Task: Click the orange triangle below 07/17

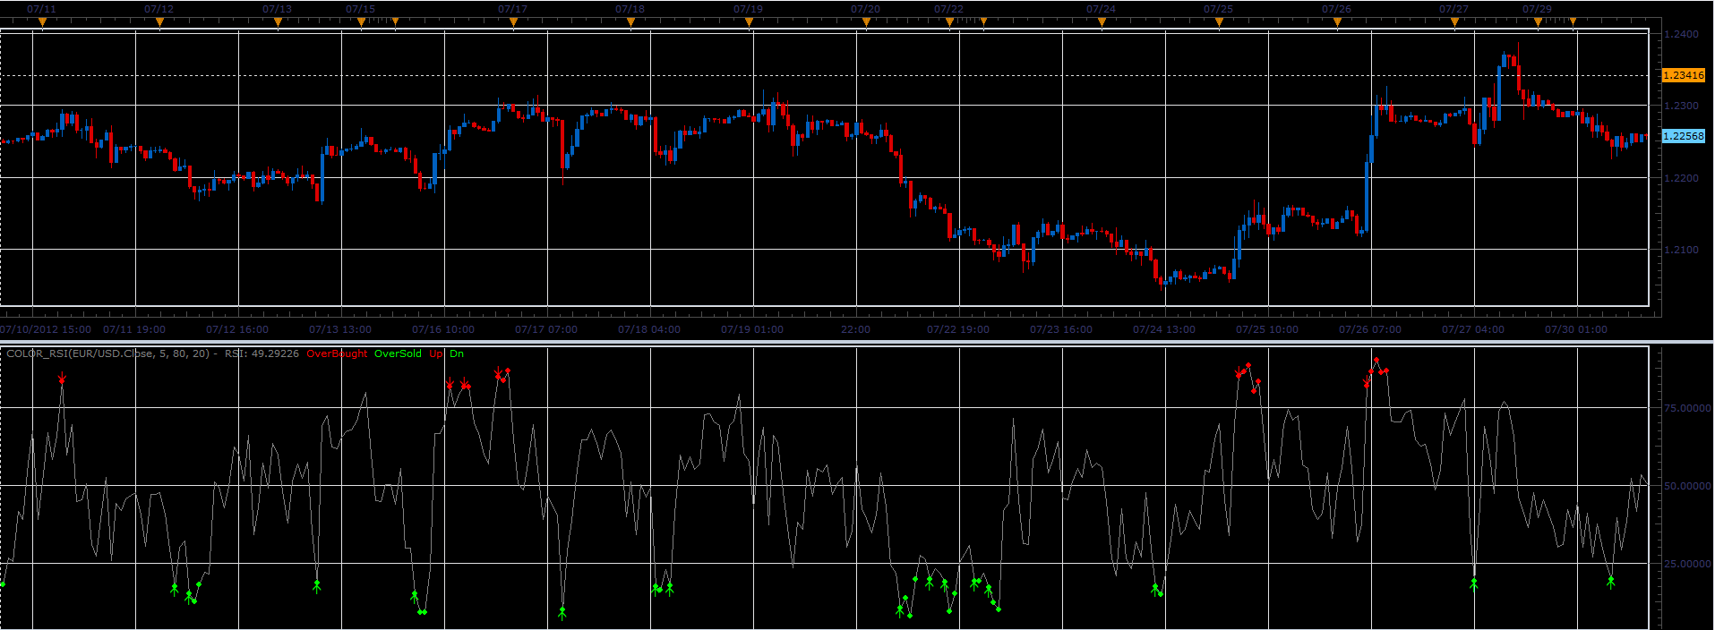Action: tap(513, 22)
